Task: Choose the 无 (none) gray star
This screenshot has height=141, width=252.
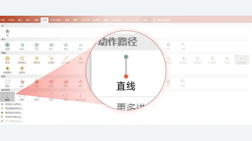Action: coord(7,33)
